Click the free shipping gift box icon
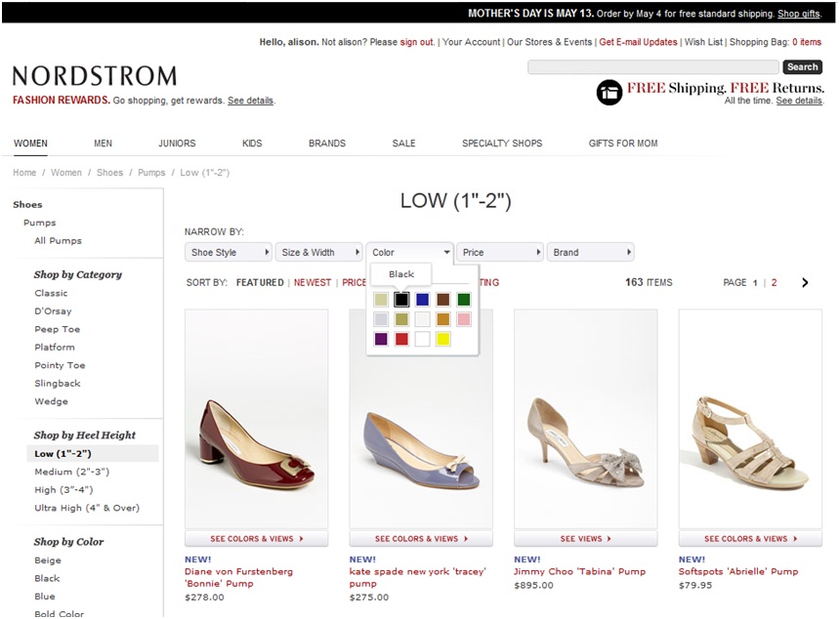This screenshot has width=840, height=619. pyautogui.click(x=609, y=92)
